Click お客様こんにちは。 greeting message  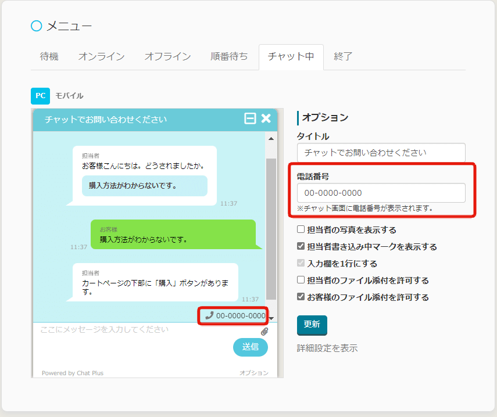pos(143,166)
